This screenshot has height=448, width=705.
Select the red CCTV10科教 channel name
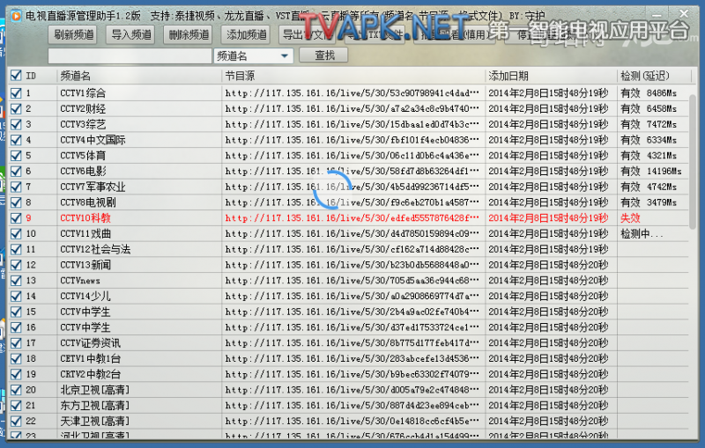[x=85, y=218]
